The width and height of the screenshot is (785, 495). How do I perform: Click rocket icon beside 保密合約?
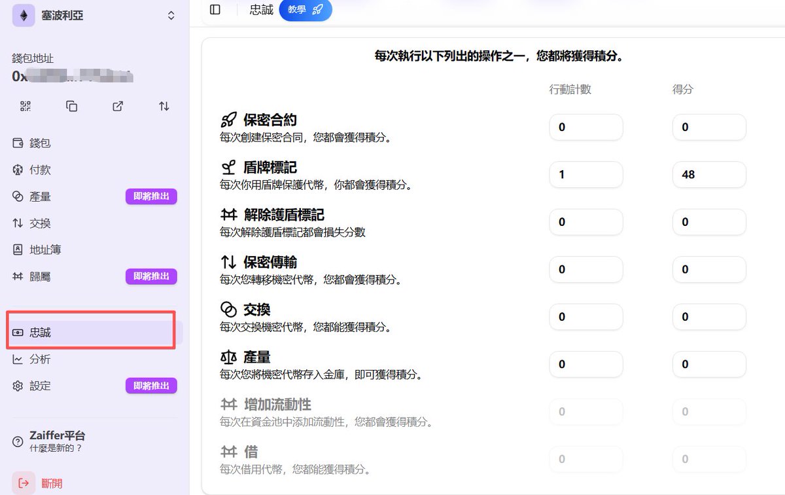[228, 120]
